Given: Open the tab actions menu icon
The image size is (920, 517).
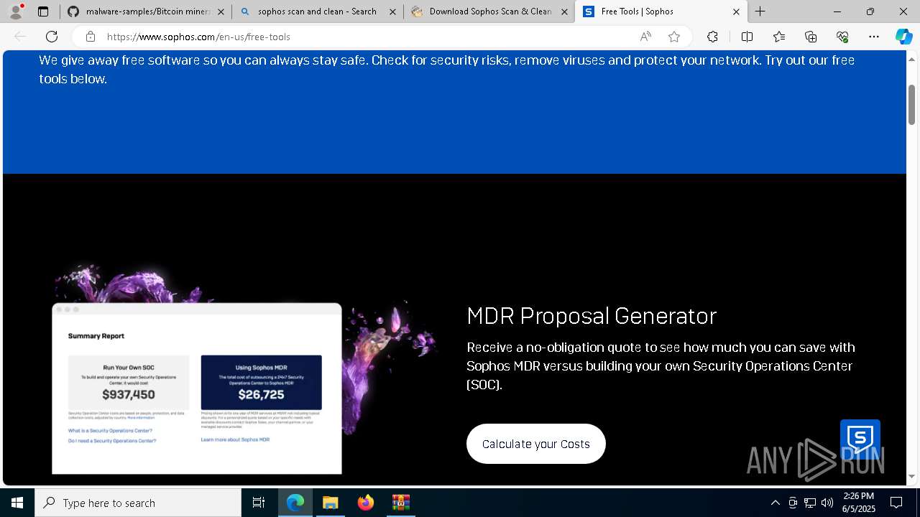Looking at the screenshot, I should click(x=43, y=11).
